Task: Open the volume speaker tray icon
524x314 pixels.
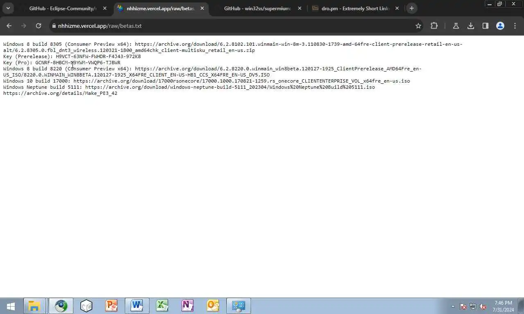Action: click(483, 306)
